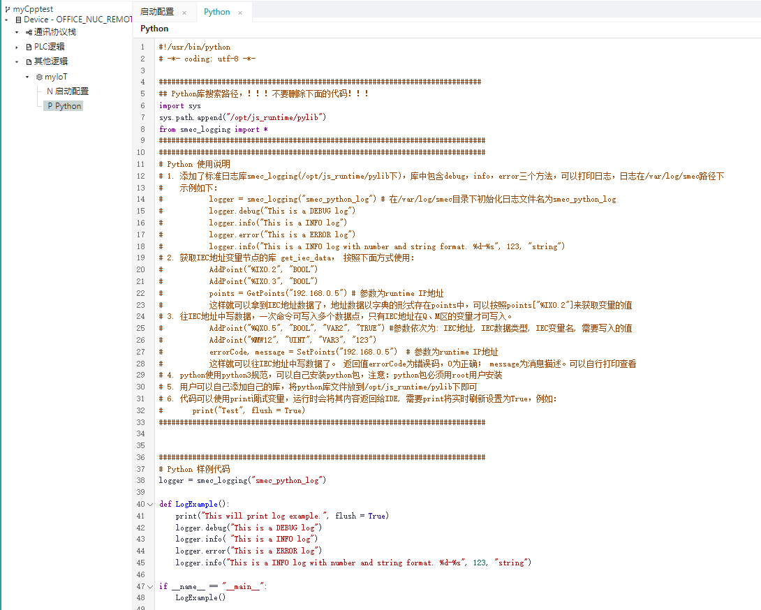Screen dimensions: 761x610
Task: Click the device icon next to OFFICE_NUC_REMOT
Action: tap(18, 20)
